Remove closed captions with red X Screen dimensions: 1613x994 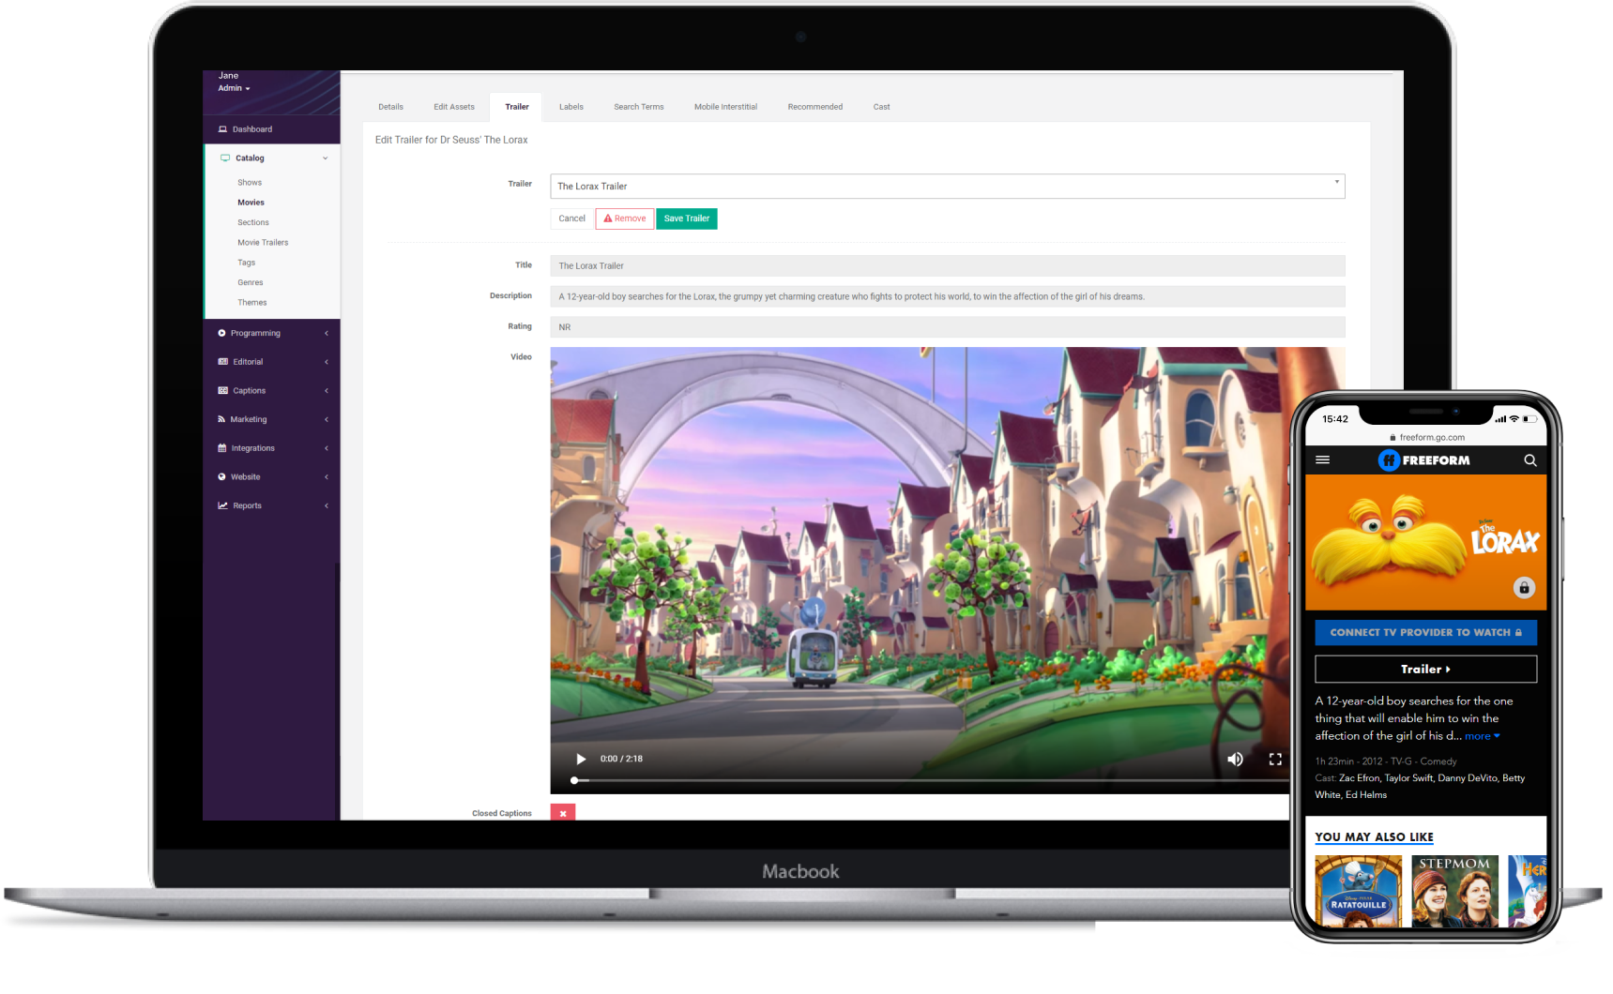click(x=563, y=813)
